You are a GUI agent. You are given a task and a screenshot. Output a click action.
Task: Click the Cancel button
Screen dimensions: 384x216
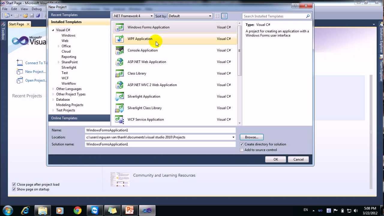(x=298, y=160)
